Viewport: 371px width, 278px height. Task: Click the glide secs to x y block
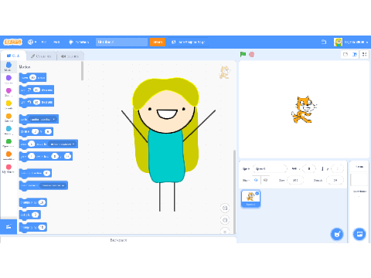[x=46, y=157]
